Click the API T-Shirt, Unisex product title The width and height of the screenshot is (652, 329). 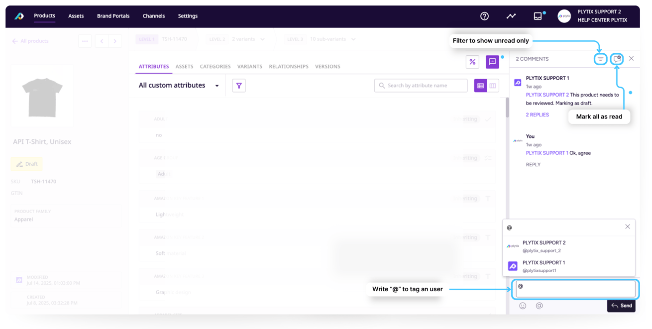click(x=42, y=142)
